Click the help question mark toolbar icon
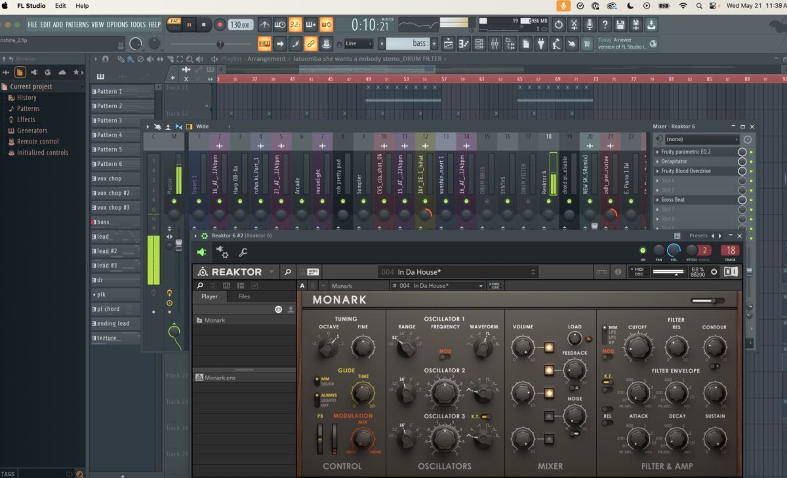Image resolution: width=787 pixels, height=478 pixels. (605, 25)
